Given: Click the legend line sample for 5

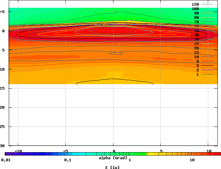Looking at the screenshot, I should [x=208, y=66].
